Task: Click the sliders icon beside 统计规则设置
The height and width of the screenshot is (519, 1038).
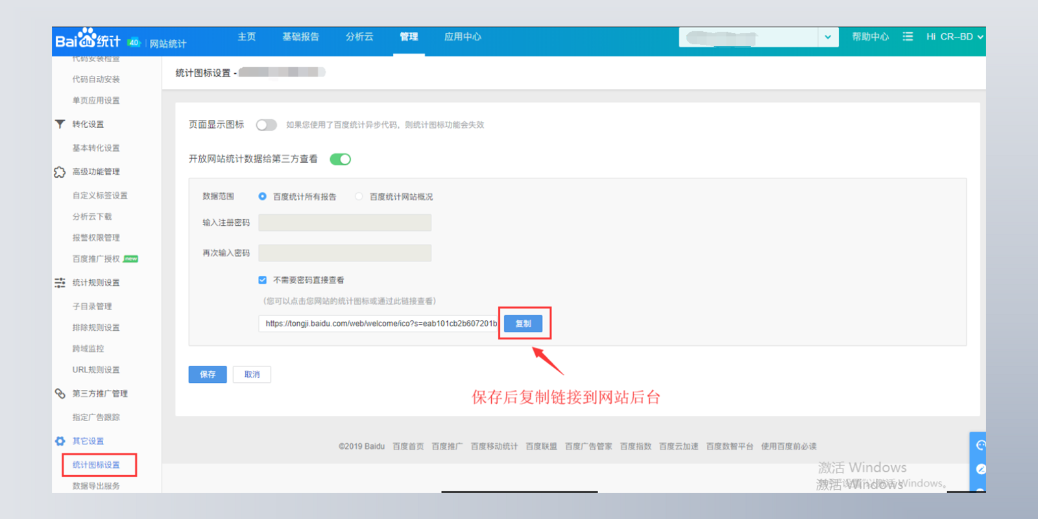Action: (x=60, y=283)
